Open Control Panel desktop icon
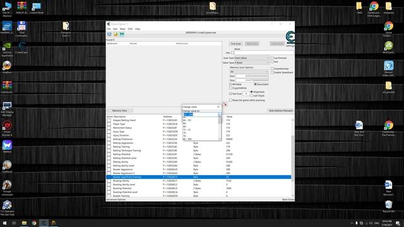 point(37,8)
